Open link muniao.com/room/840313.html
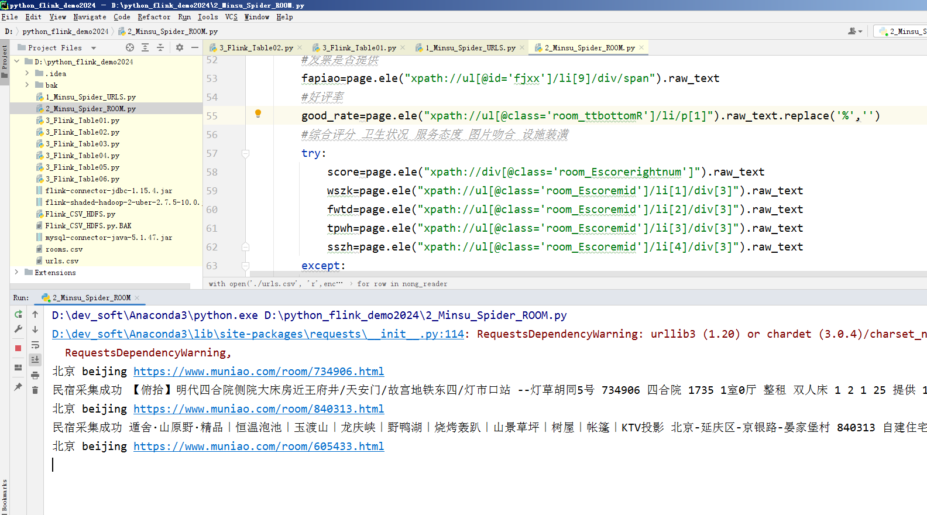 259,409
